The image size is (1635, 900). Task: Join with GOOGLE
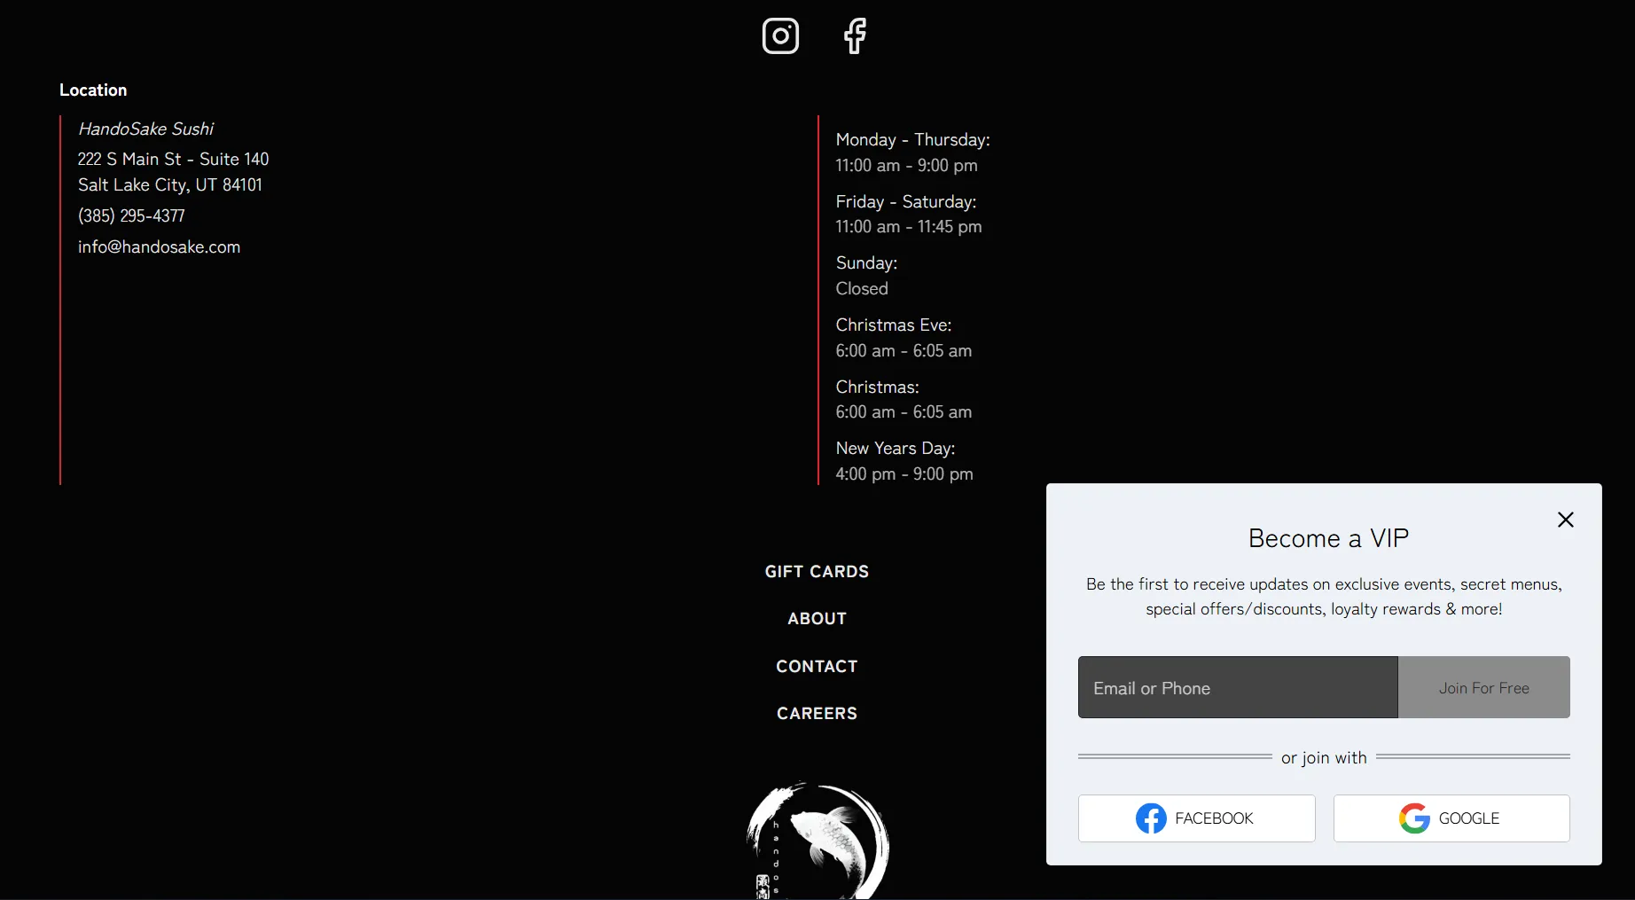(x=1451, y=818)
